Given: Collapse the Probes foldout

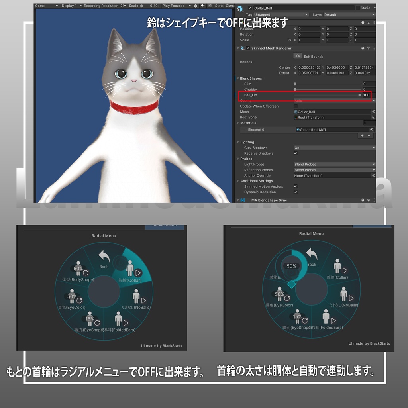Looking at the screenshot, I should [x=238, y=159].
